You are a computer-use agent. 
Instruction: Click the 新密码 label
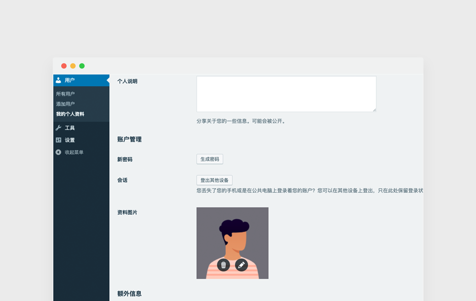pyautogui.click(x=125, y=160)
